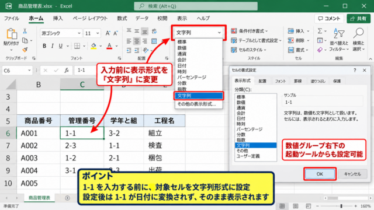Image resolution: width=374 pixels, height=210 pixels.
Task: Toggle Underline formatting
Action: (61, 45)
